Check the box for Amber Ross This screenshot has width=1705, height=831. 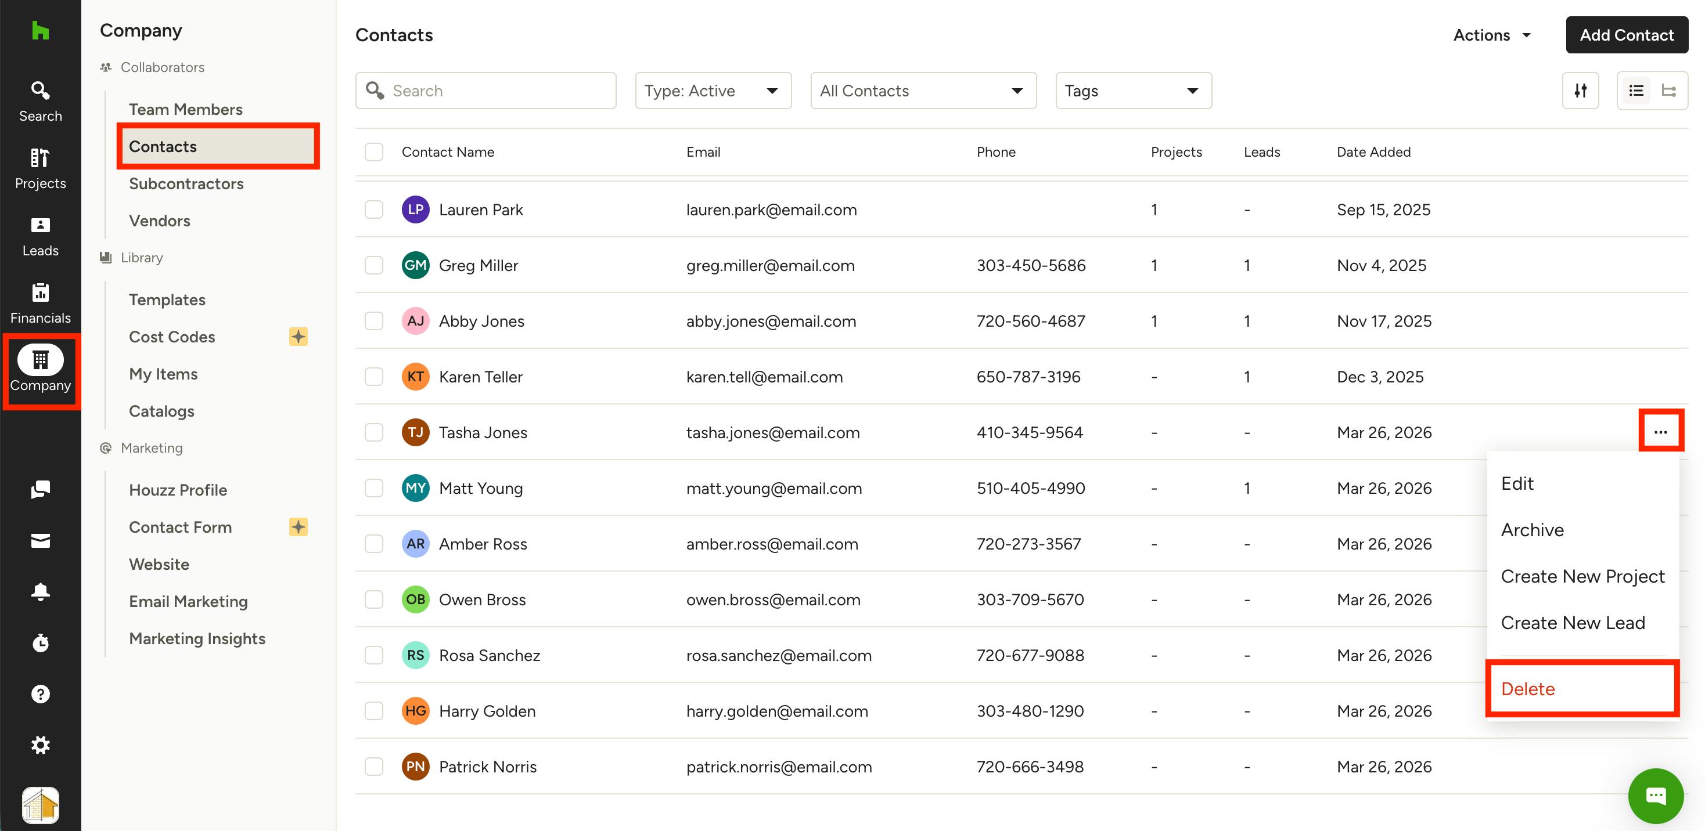pyautogui.click(x=374, y=544)
